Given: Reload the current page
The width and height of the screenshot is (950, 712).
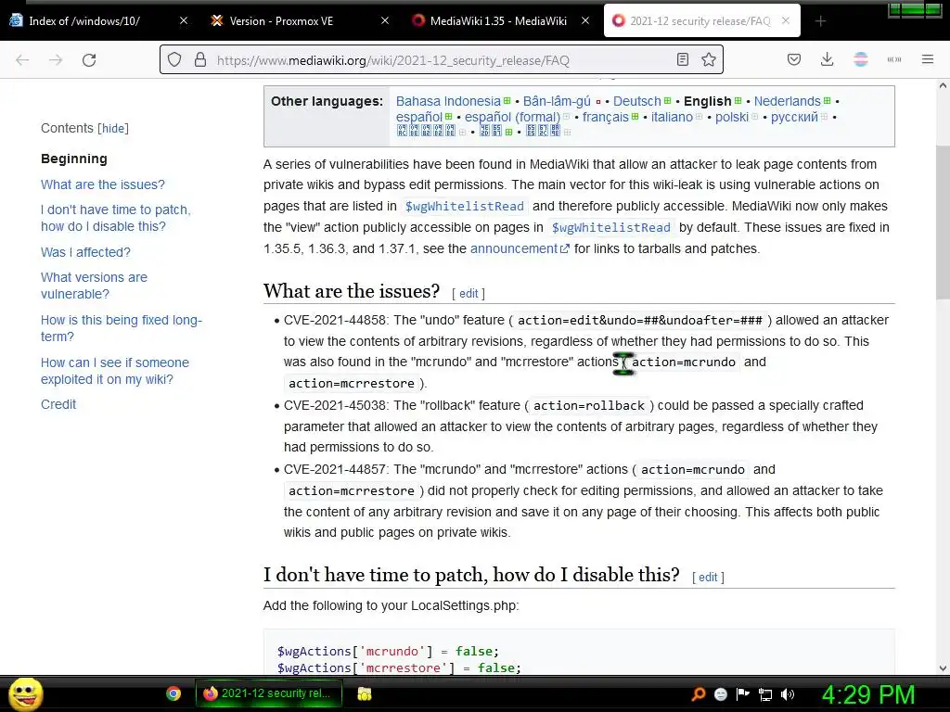Looking at the screenshot, I should [89, 60].
